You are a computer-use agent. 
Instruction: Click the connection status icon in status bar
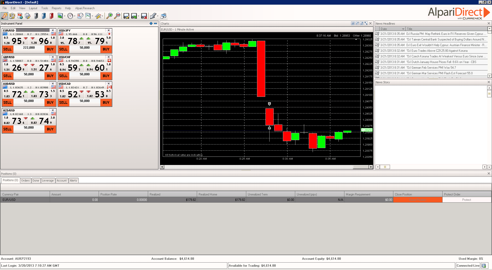pos(484,266)
